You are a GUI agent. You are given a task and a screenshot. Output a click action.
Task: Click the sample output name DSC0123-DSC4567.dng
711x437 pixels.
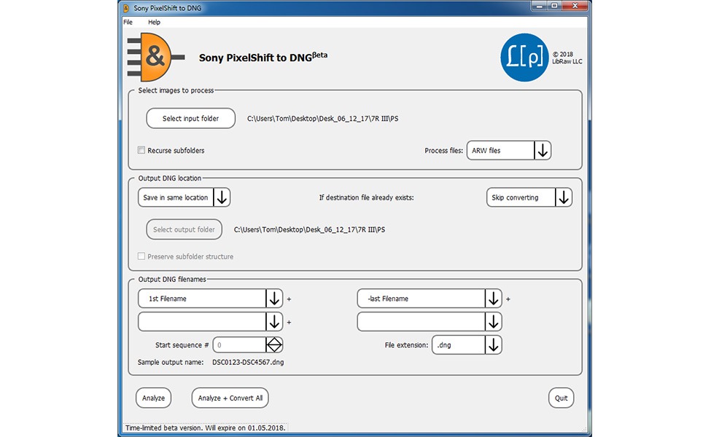point(248,362)
